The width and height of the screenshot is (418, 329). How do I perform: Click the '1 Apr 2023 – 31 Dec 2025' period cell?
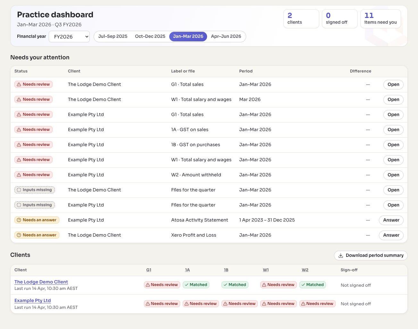click(x=267, y=220)
